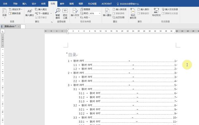Switch to the 插入 Insert tab
The width and height of the screenshot is (199, 125).
coord(25,4)
